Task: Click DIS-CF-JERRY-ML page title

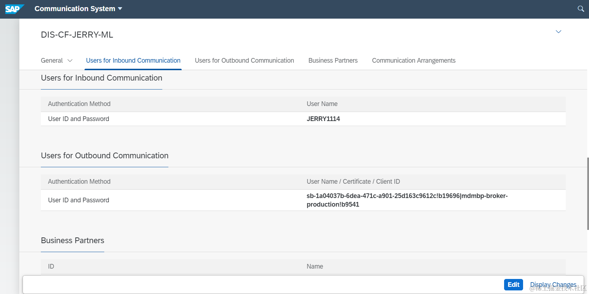Action: tap(77, 35)
